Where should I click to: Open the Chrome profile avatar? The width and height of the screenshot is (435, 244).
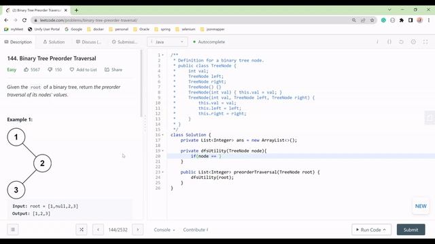(x=420, y=20)
